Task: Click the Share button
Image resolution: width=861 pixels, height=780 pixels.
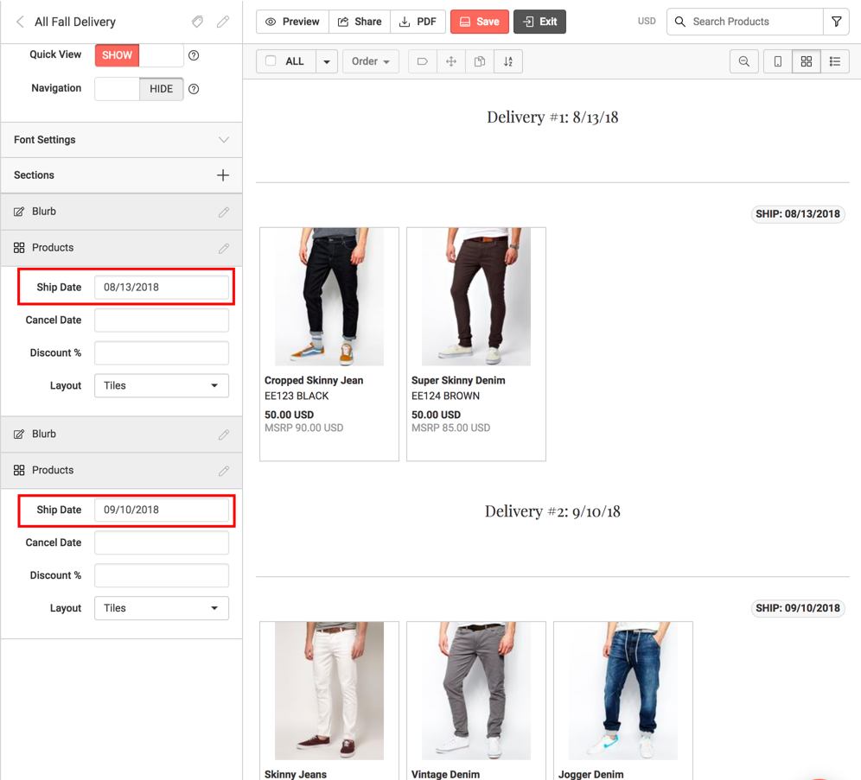Action: [x=360, y=22]
